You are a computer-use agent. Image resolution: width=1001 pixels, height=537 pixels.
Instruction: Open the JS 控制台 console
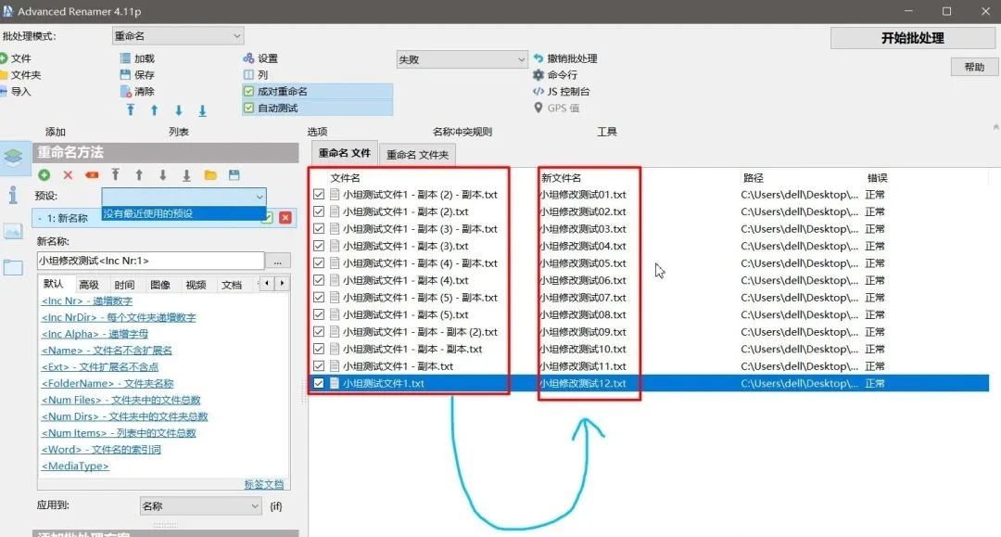561,91
